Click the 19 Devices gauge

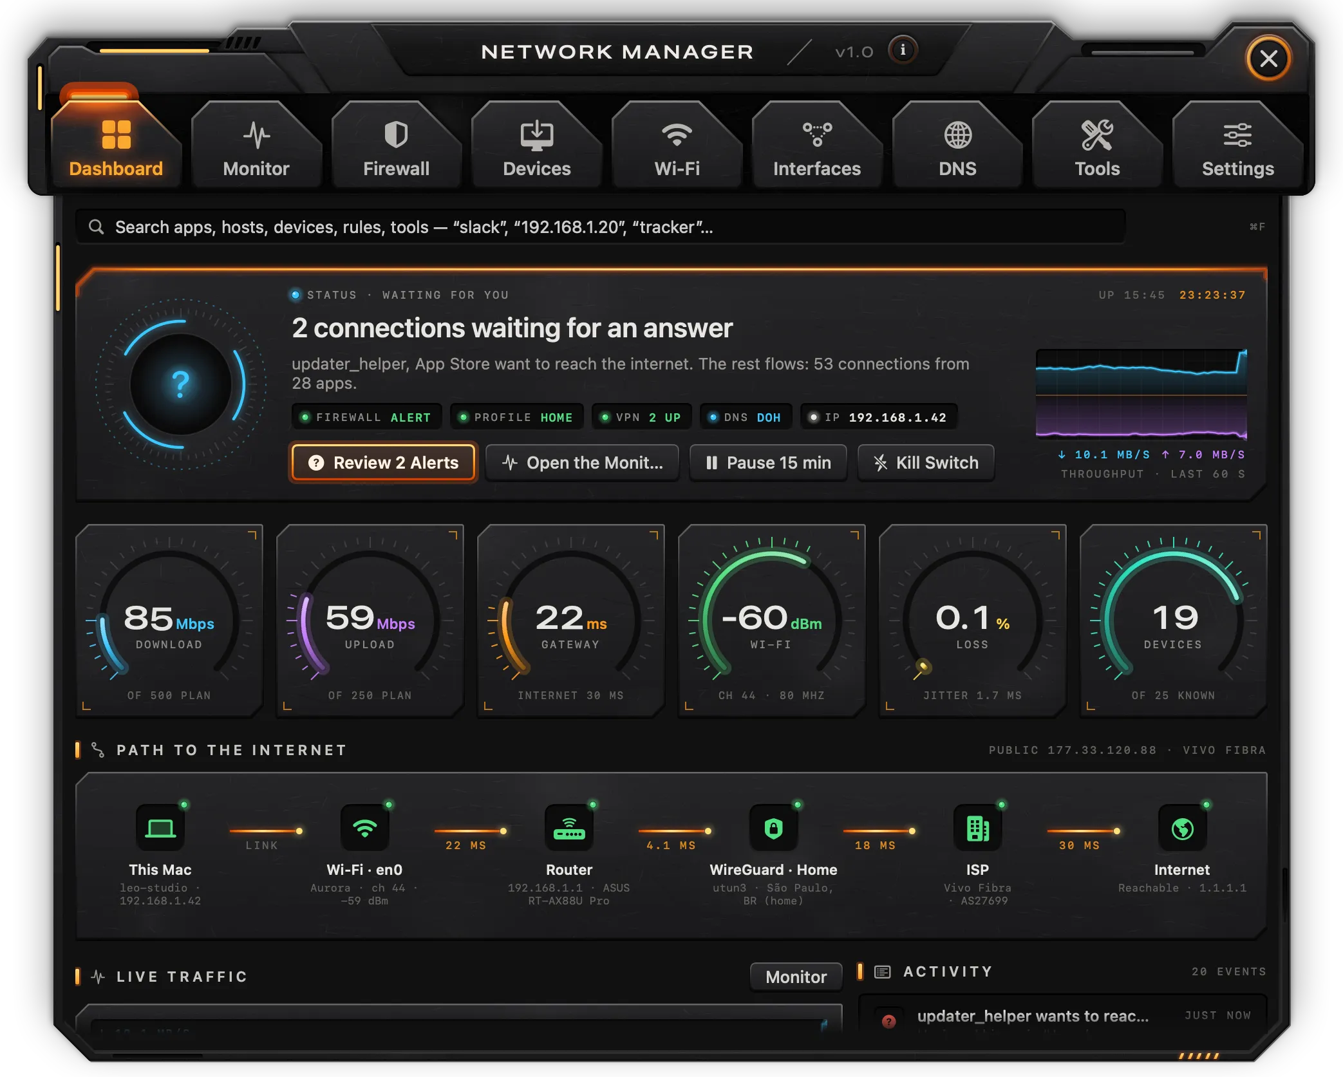click(1174, 621)
